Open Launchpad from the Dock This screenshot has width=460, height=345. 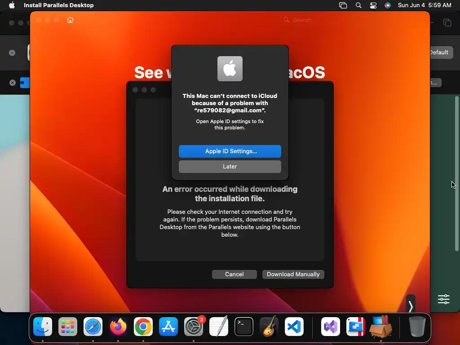pyautogui.click(x=68, y=326)
